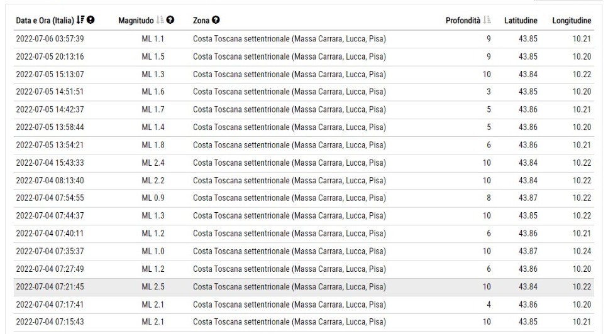Image resolution: width=608 pixels, height=334 pixels.
Task: Select the ML 2.4 event at 15:43:33
Action: click(x=304, y=163)
